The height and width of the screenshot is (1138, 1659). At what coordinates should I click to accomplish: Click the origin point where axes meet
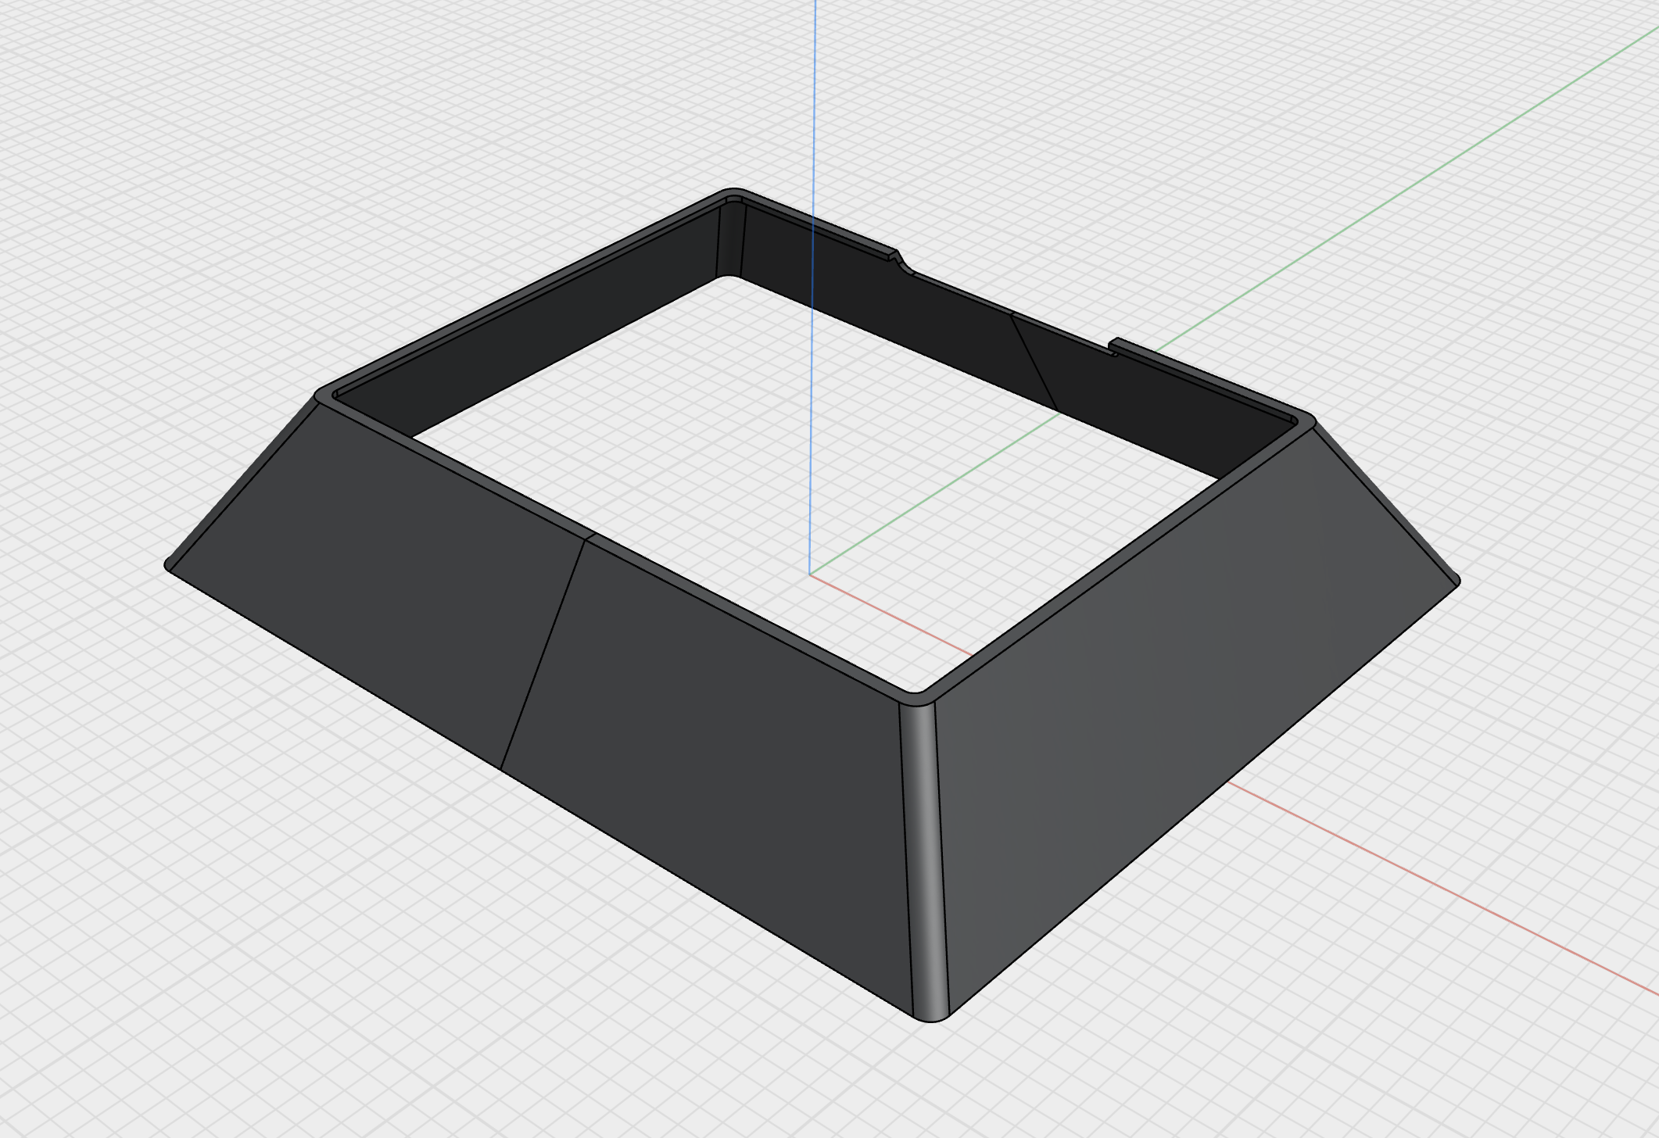point(810,575)
